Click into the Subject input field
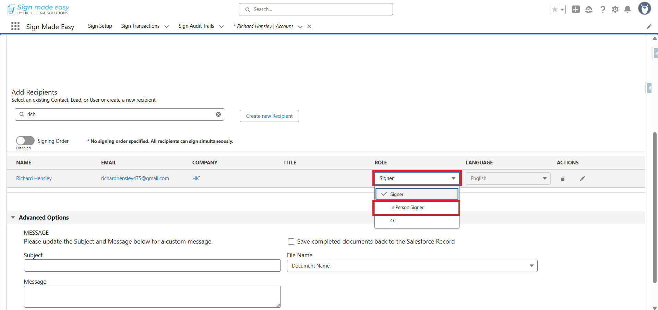This screenshot has height=310, width=658. click(x=152, y=265)
